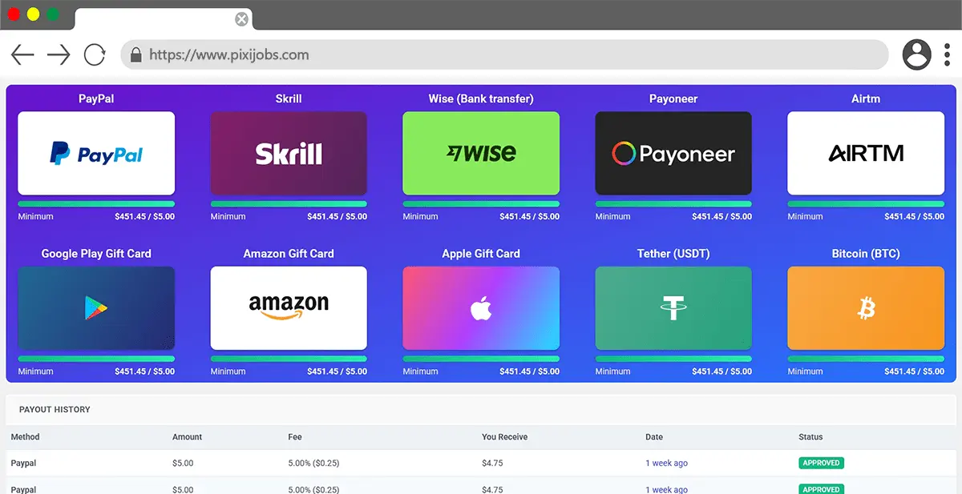Click the 'Bitcoin (BTC)' heading

tap(866, 254)
